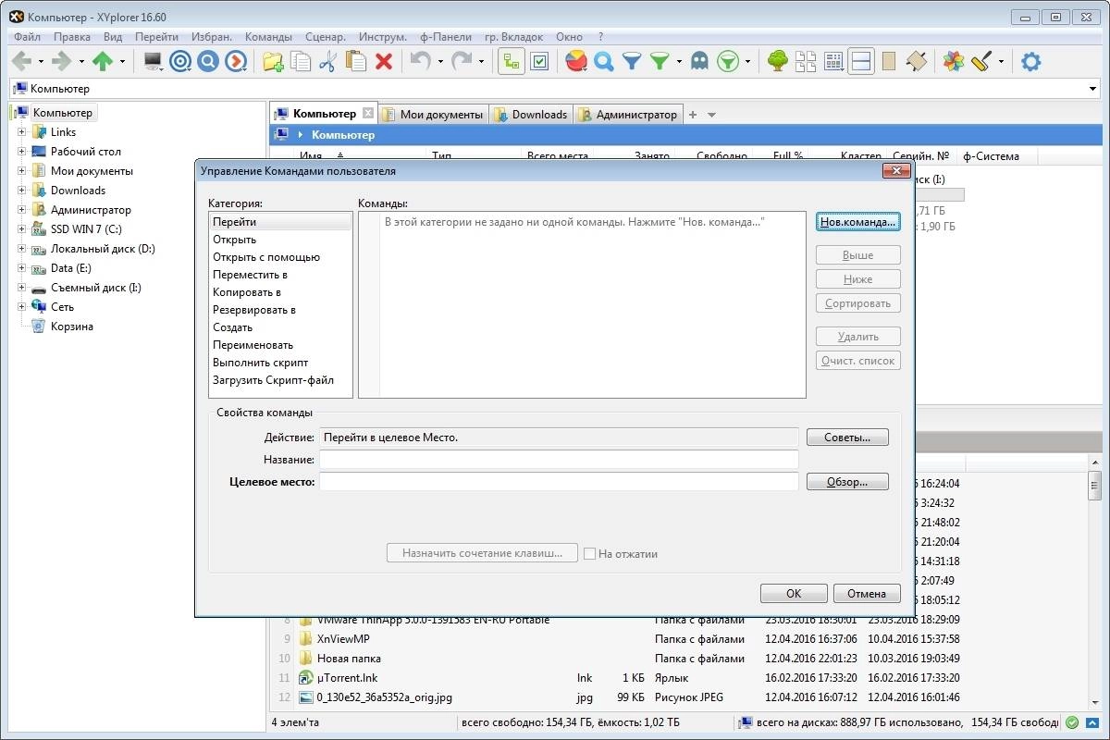Click the Отмена button

867,594
